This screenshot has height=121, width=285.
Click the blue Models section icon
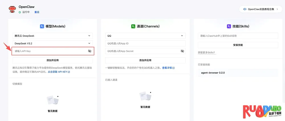42,26
